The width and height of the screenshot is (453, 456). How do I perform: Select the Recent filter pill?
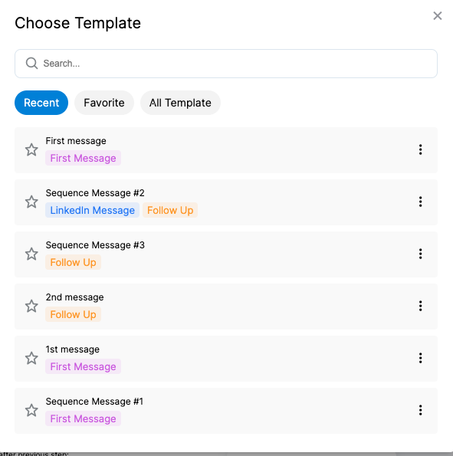pos(41,103)
